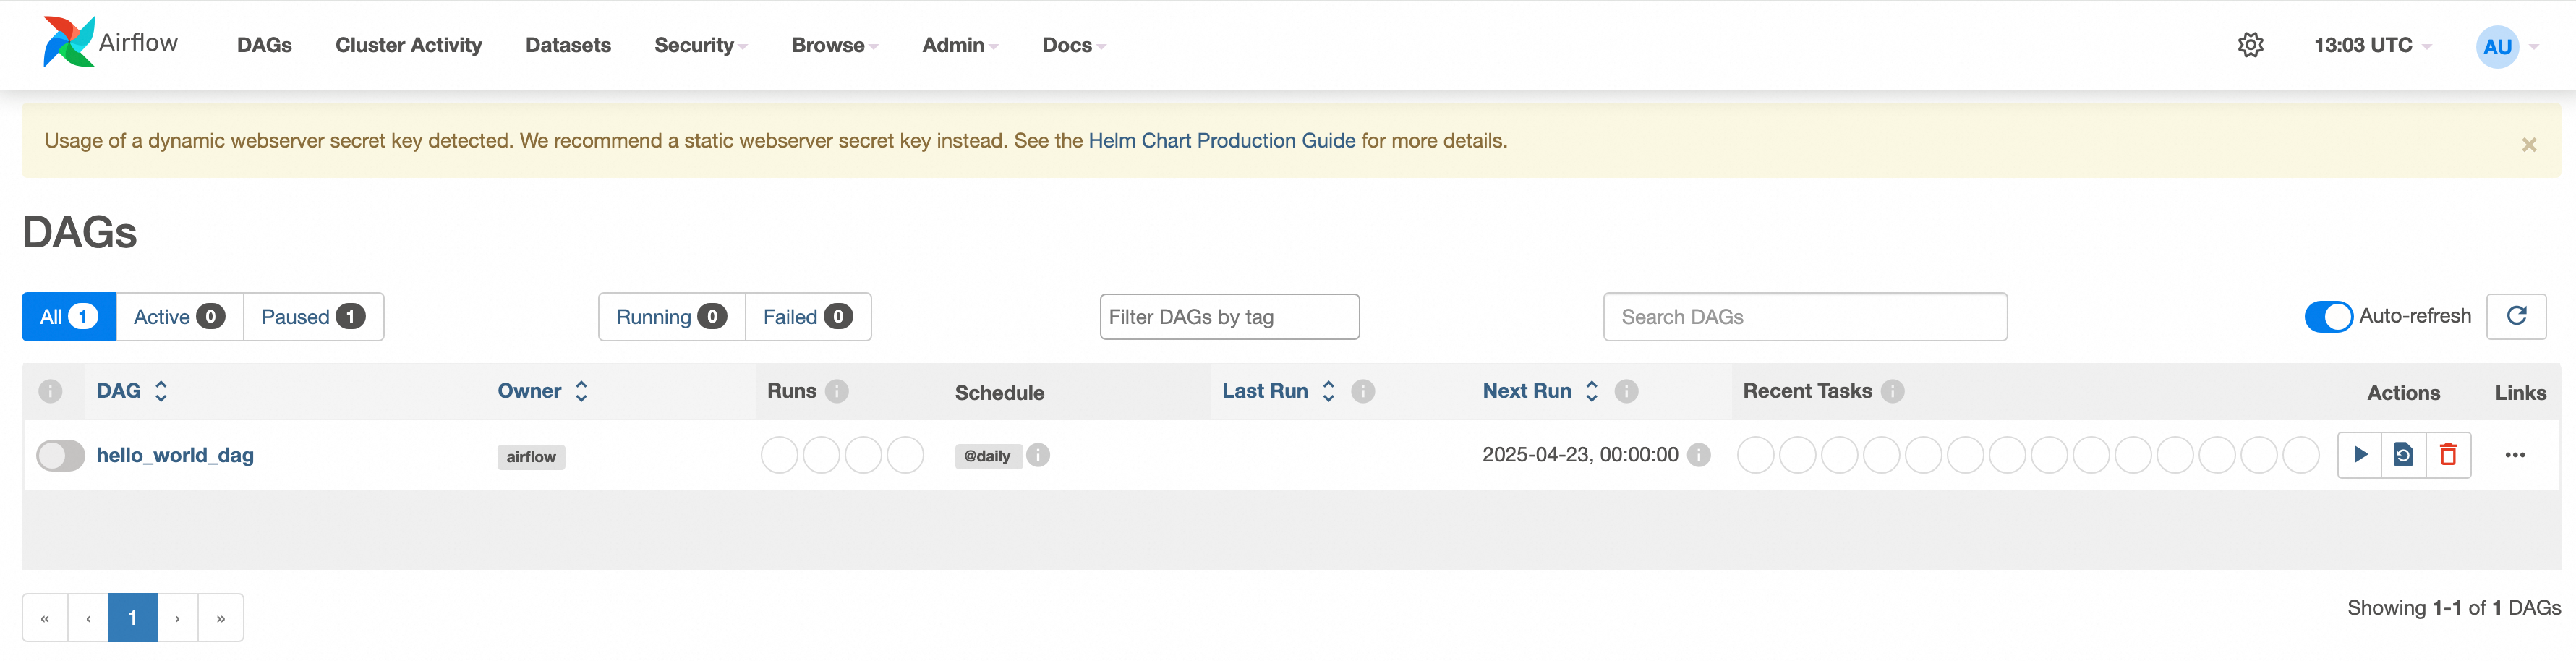This screenshot has width=2576, height=661.
Task: Expand the Security dropdown menu
Action: tap(700, 45)
